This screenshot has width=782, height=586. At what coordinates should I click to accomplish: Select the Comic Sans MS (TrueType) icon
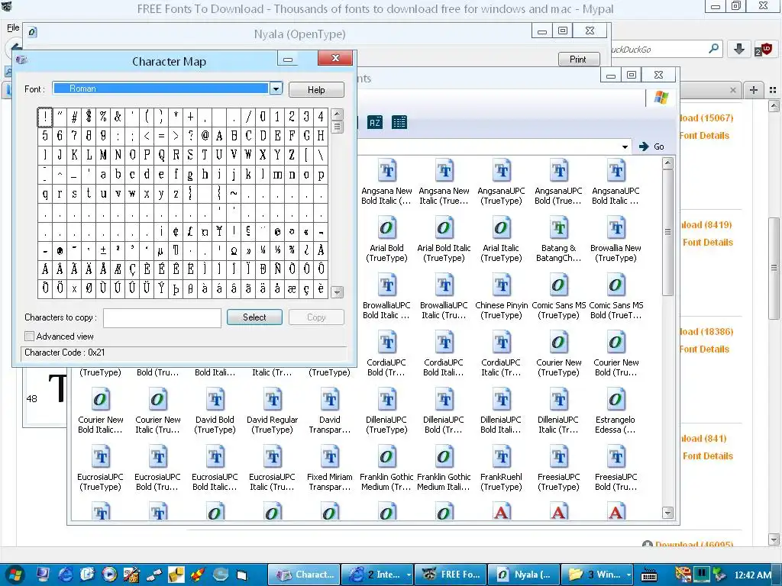pos(558,285)
